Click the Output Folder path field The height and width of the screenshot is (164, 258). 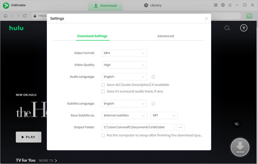tap(138, 127)
